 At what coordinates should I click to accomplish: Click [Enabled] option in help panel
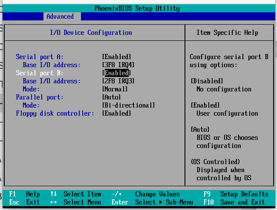[x=205, y=105]
